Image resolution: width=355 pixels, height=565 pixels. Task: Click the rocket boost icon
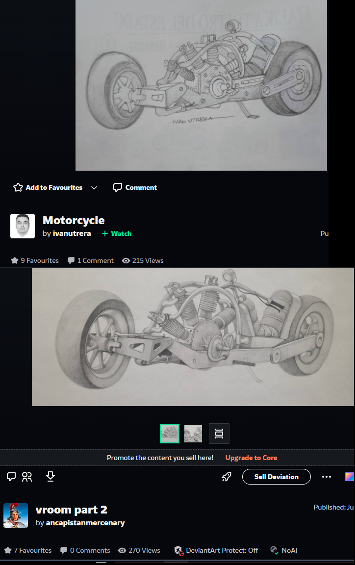tap(227, 477)
